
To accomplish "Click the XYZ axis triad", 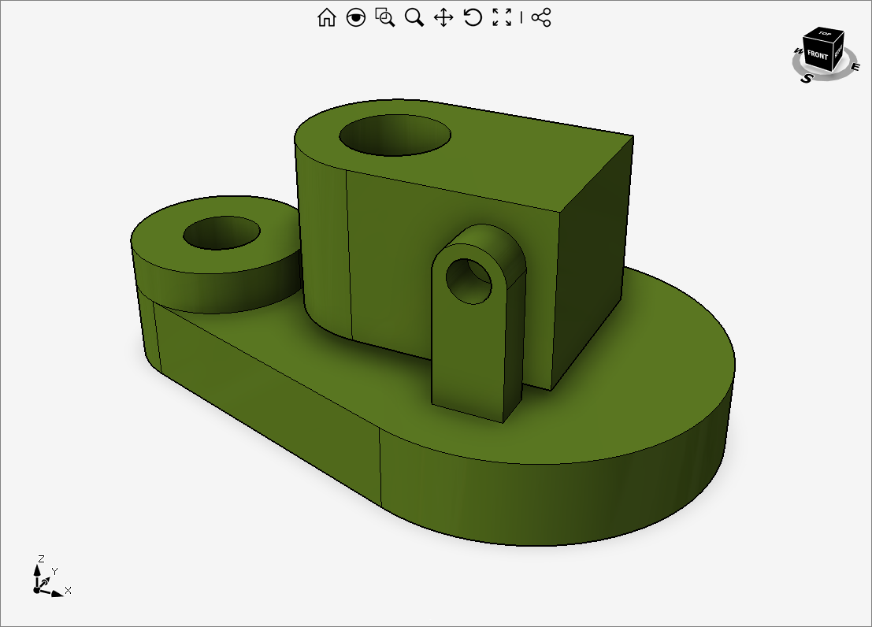I will point(45,581).
